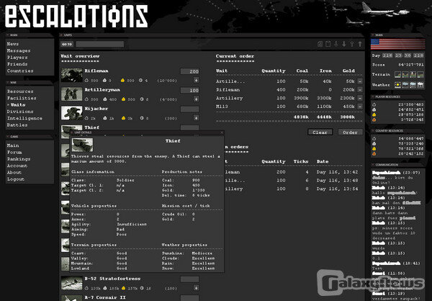Open Account settings link
The height and width of the screenshot is (301, 432).
(x=17, y=166)
